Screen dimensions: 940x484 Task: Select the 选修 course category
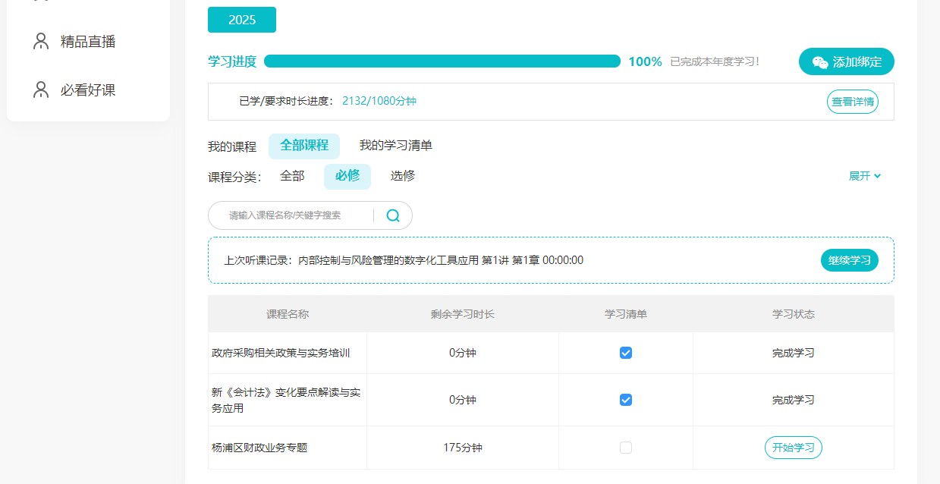pos(404,175)
